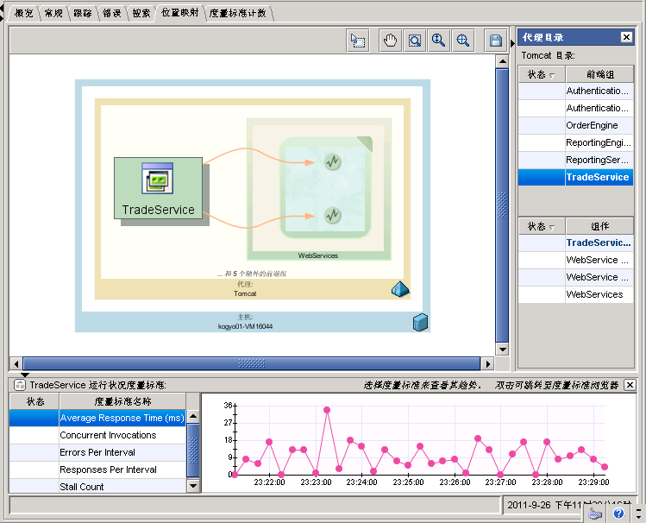Click the WebServices label under map box
The image size is (646, 523).
coord(318,255)
